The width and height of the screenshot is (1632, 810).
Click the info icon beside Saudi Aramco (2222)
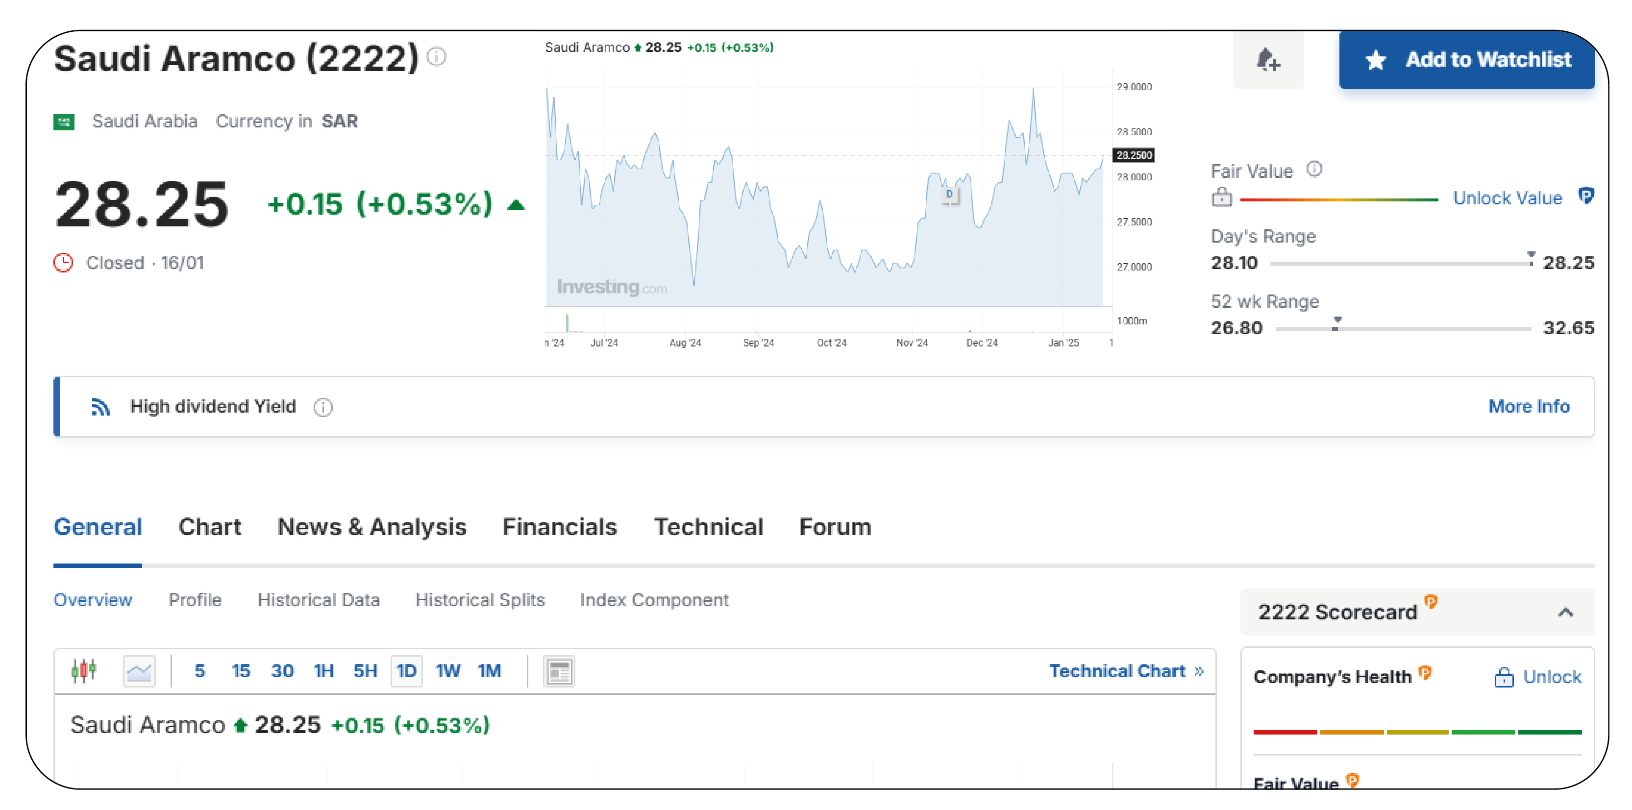tap(437, 57)
